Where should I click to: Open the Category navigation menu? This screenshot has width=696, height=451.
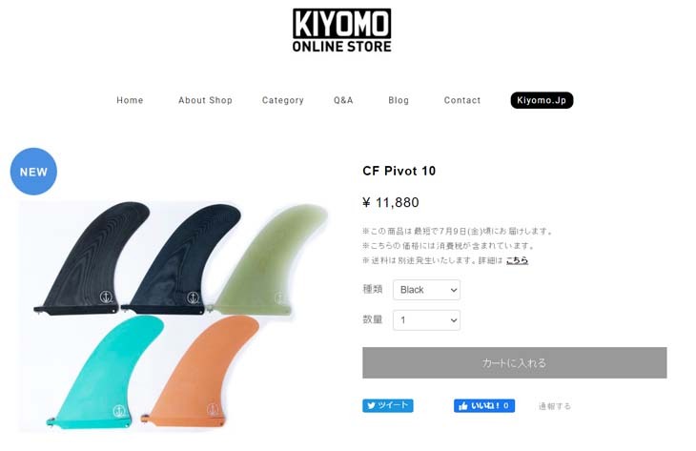click(283, 100)
